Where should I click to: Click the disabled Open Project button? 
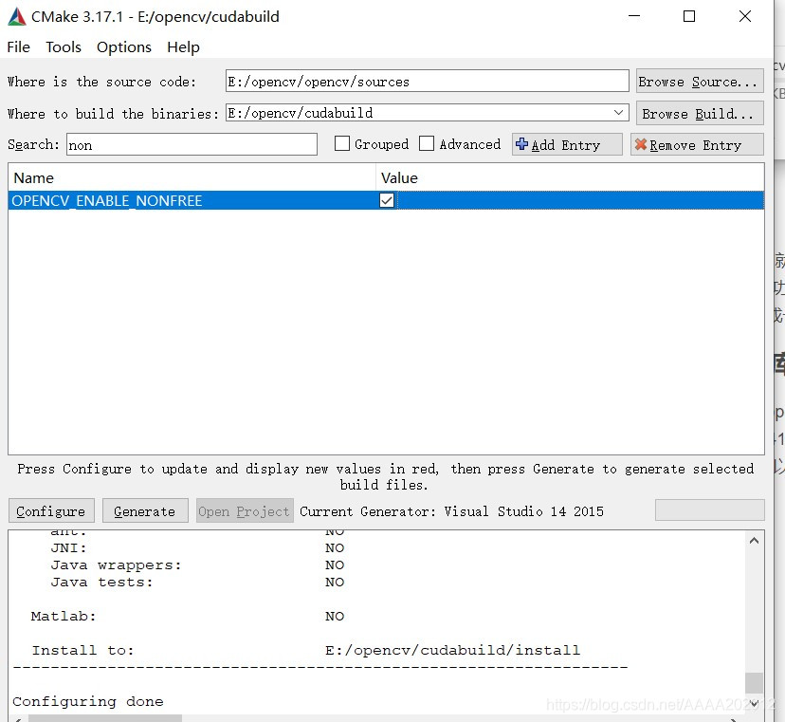[x=245, y=511]
